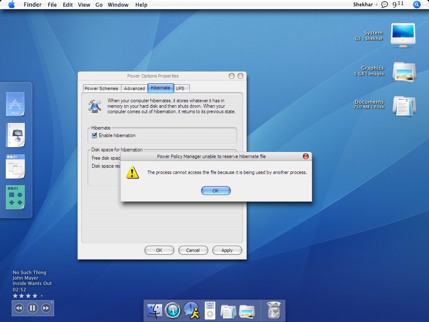Open Spotlight search in the menu bar
This screenshot has width=429, height=322.
(416, 5)
